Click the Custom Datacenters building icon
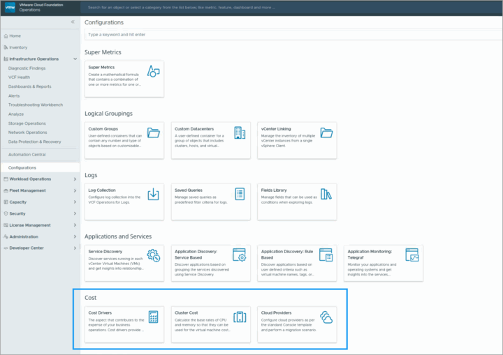Image resolution: width=503 pixels, height=355 pixels. [x=240, y=133]
